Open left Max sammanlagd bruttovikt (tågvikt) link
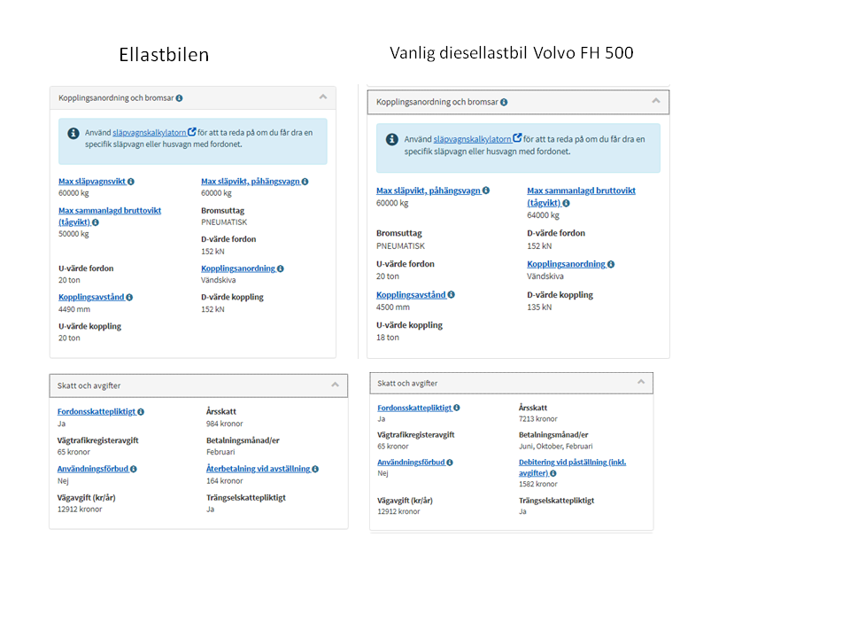850x638 pixels. 110,216
